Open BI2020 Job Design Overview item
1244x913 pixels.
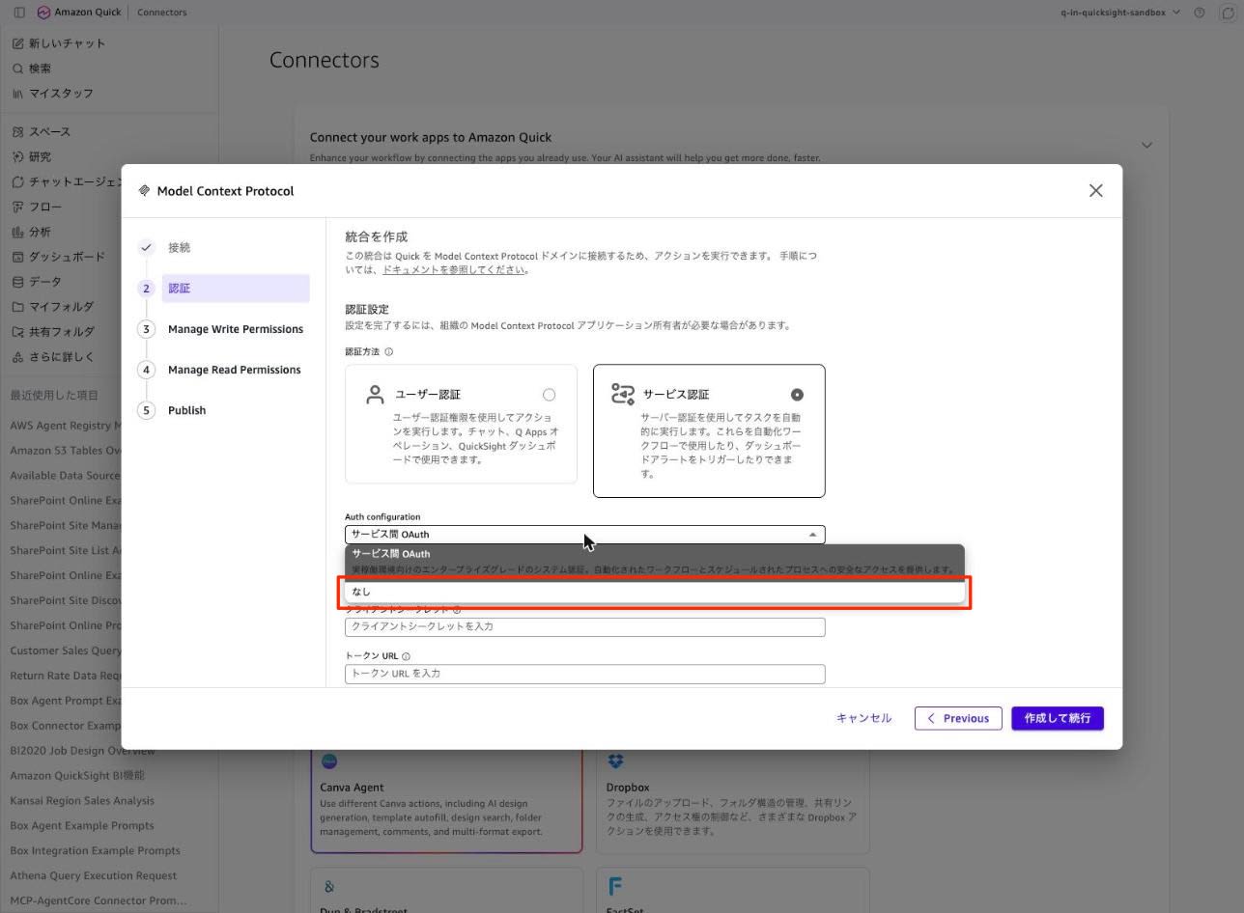point(82,750)
